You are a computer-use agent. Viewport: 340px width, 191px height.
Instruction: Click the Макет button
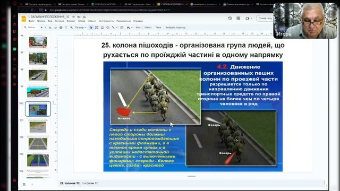pyautogui.click(x=148, y=28)
